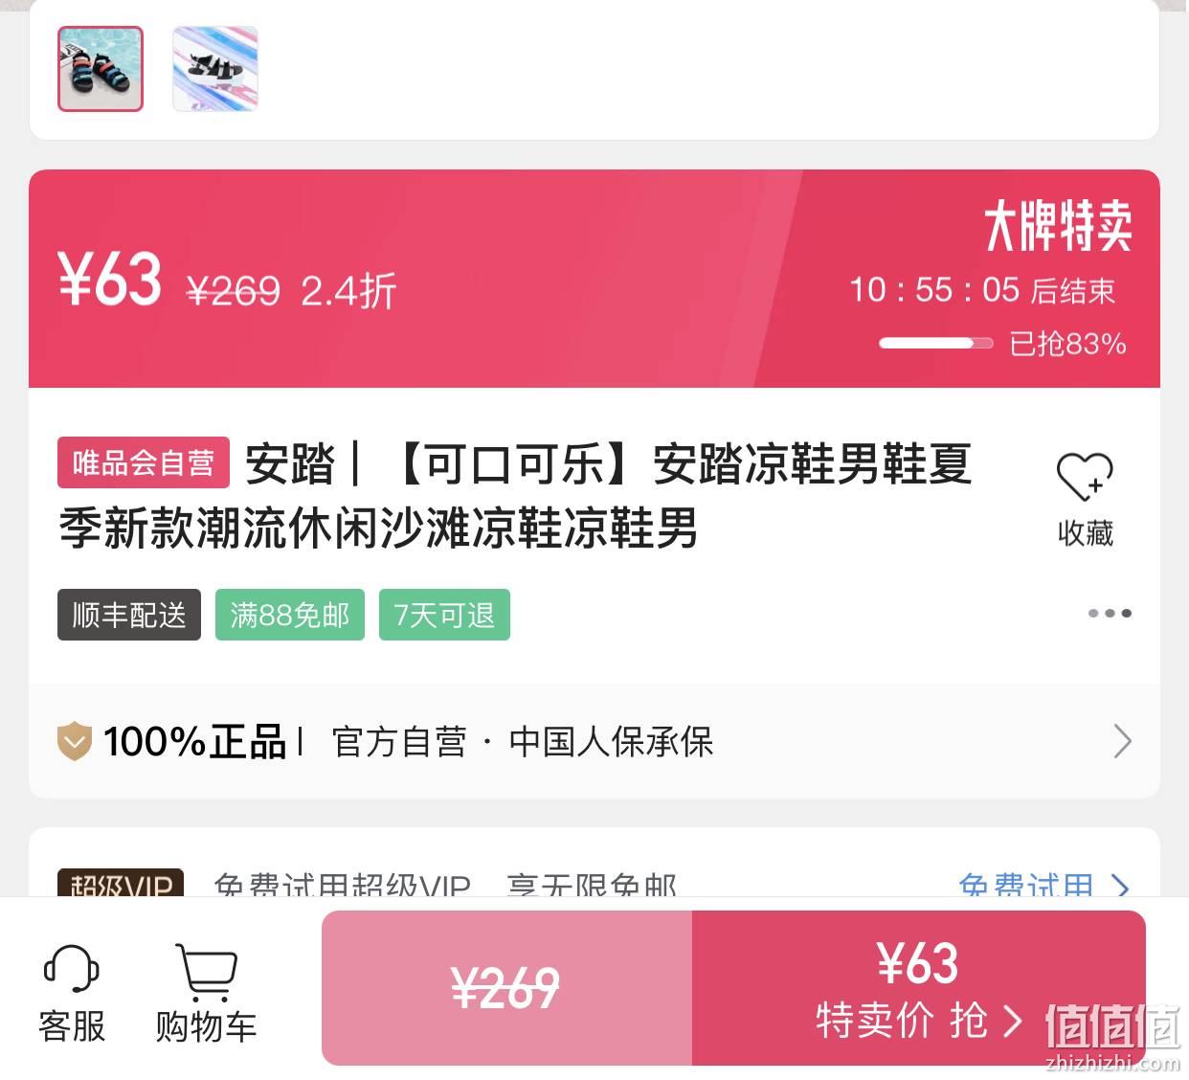Tap the 满88免邮 free shipping tag
The height and width of the screenshot is (1080, 1189).
pyautogui.click(x=290, y=615)
